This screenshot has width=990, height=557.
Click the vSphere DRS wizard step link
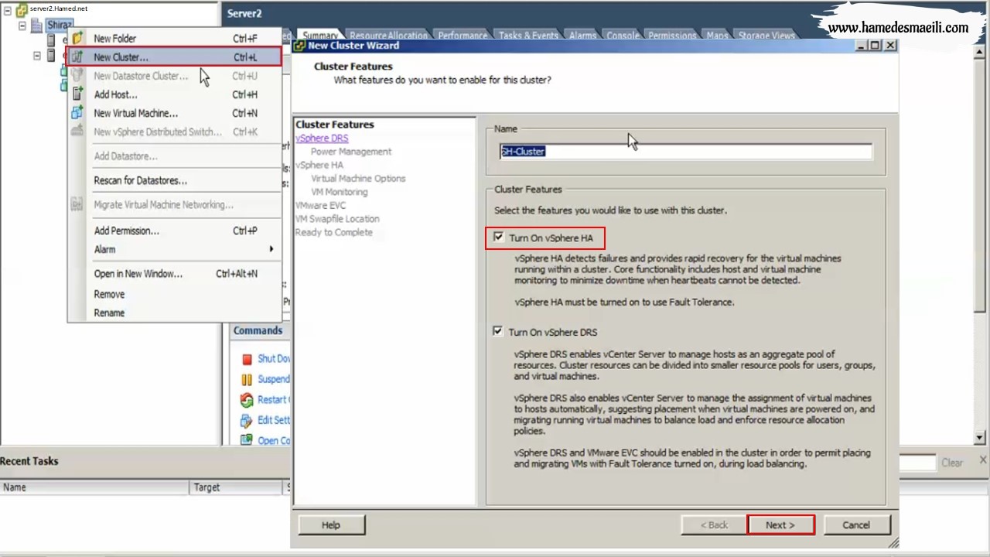coord(322,138)
